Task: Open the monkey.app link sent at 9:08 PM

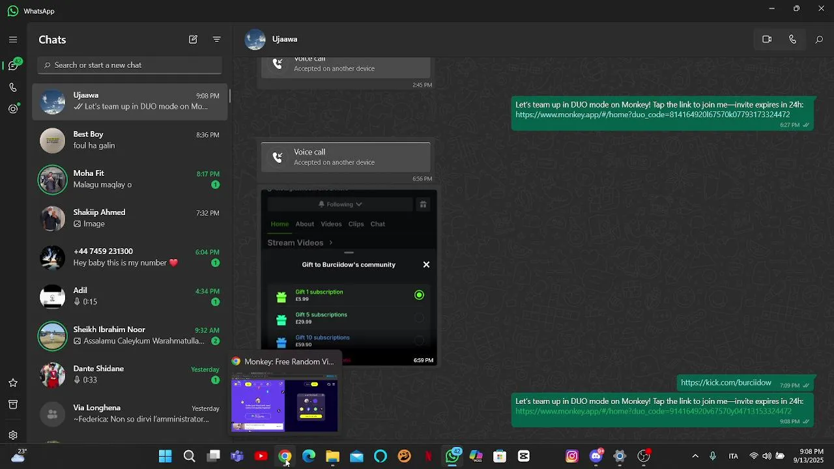Action: (x=653, y=412)
